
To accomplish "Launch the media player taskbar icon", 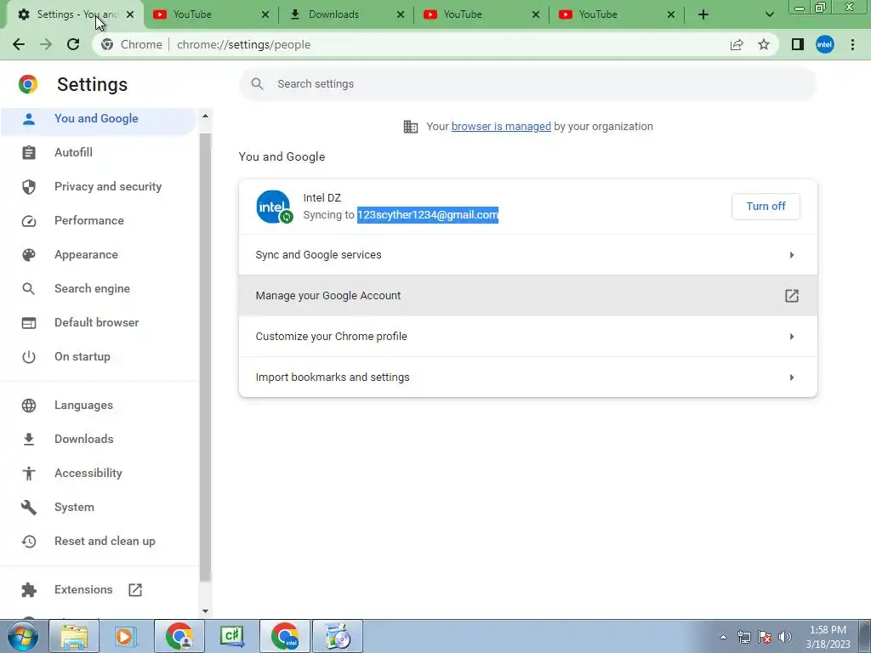I will [x=125, y=636].
